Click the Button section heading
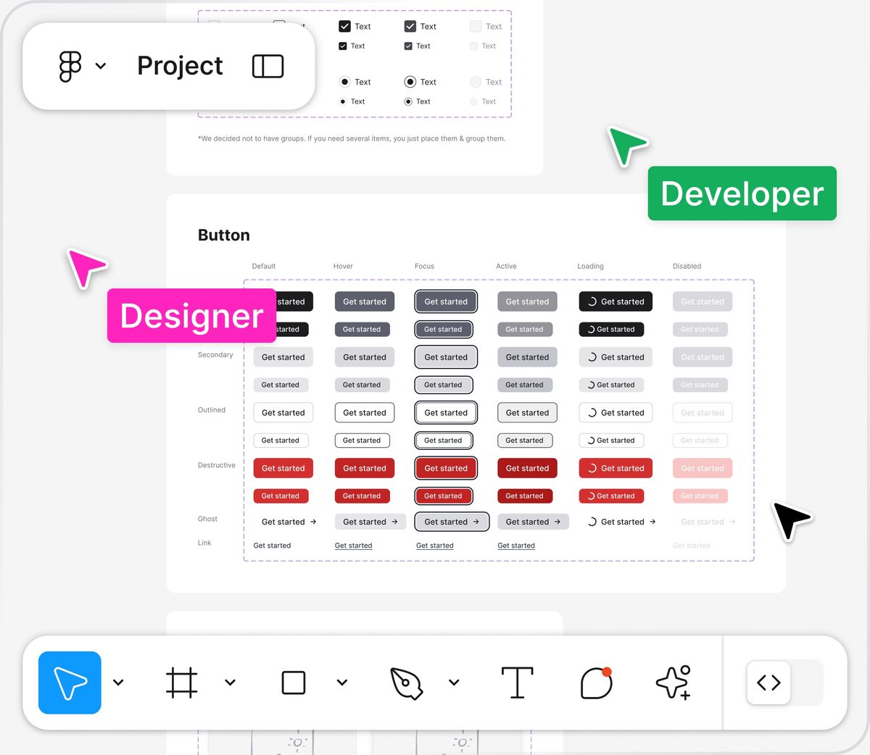 224,235
